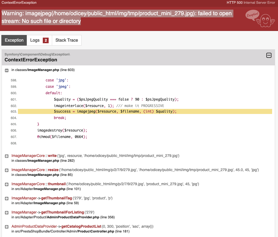278x237 pixels.
Task: Click the Symfony exception ghost icon
Action: 260,18
